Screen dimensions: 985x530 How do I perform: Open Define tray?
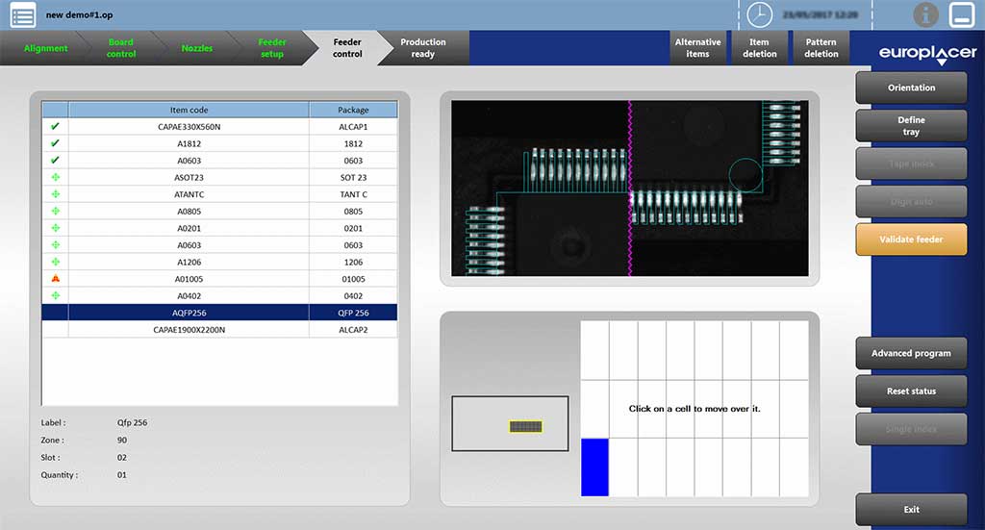tap(911, 125)
